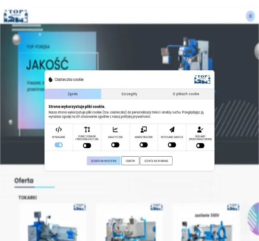
Task: Click the WYMAGANE label
Action: coord(59,137)
